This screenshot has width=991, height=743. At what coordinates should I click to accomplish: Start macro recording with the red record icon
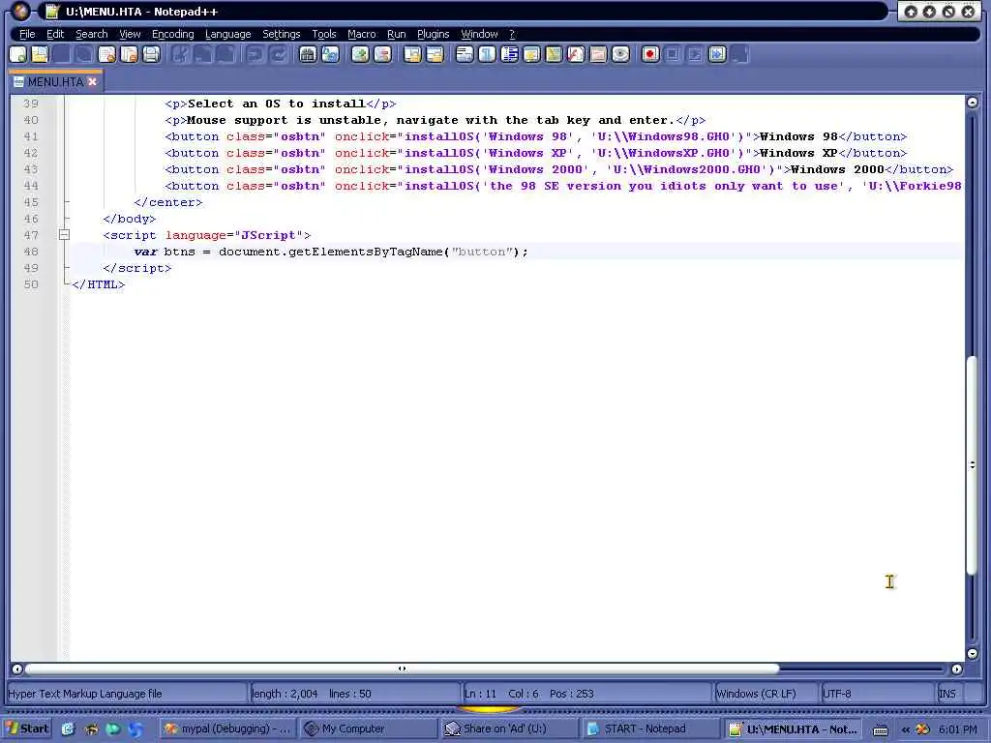click(x=650, y=54)
